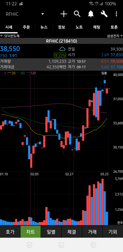Screen dimensions: 123x252
Task: Open the wrench settings icon
Action: (x=104, y=14)
